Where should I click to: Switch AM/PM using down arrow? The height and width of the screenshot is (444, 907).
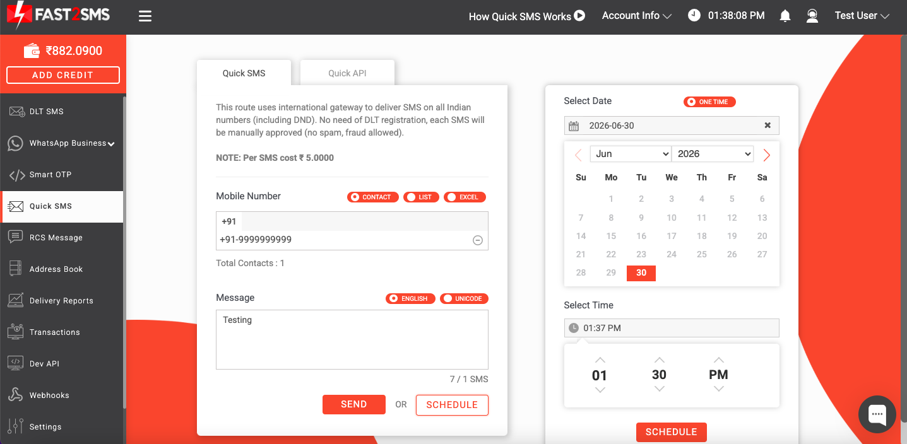coord(718,389)
